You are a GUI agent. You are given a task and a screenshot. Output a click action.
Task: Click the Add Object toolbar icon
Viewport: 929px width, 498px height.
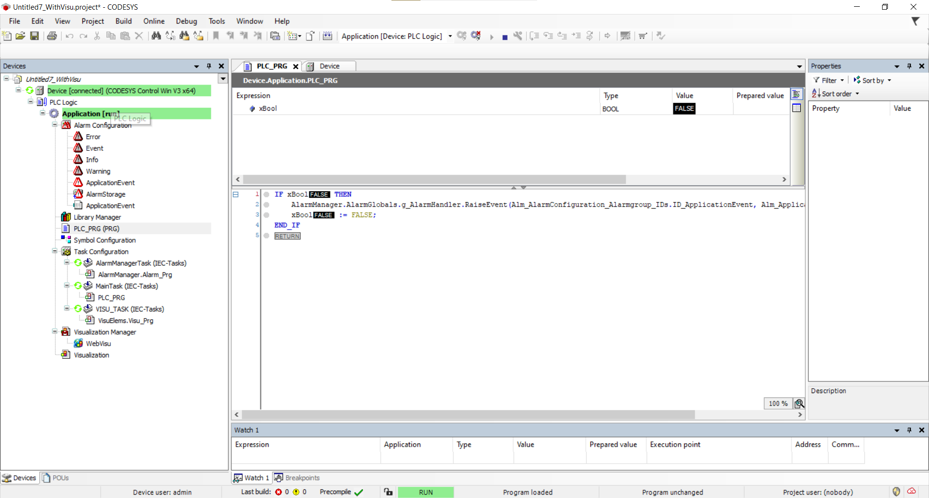294,36
